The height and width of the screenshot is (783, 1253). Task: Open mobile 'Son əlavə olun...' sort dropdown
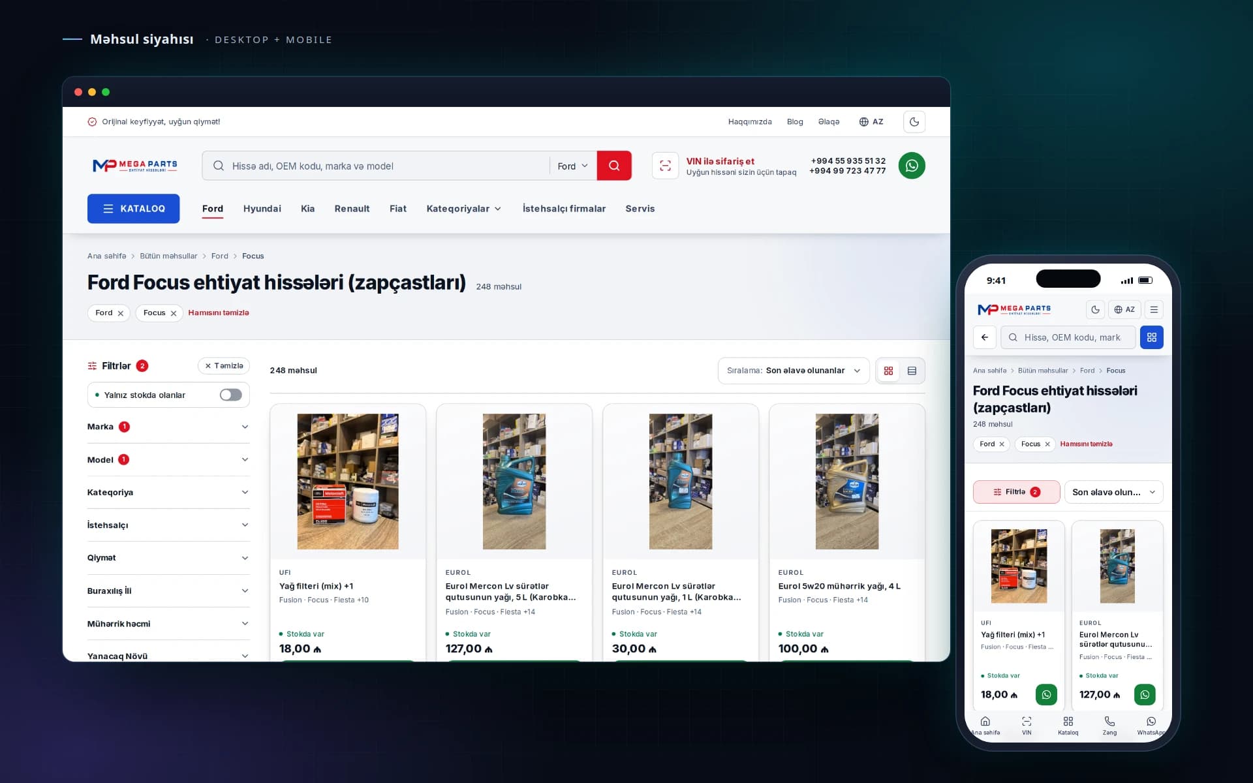(1113, 492)
